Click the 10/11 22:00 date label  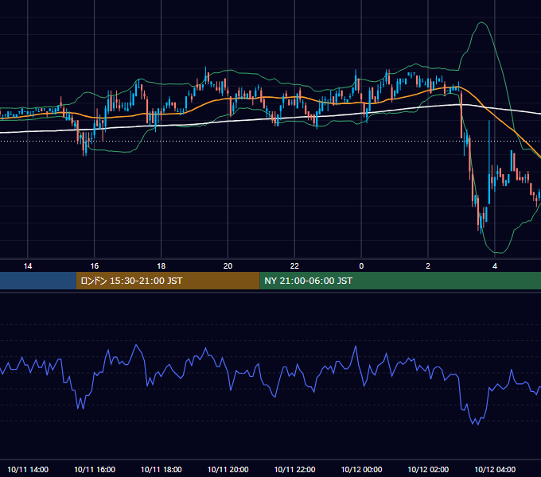294,469
